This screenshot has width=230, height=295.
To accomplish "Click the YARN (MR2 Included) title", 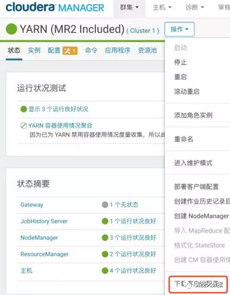I will point(72,29).
